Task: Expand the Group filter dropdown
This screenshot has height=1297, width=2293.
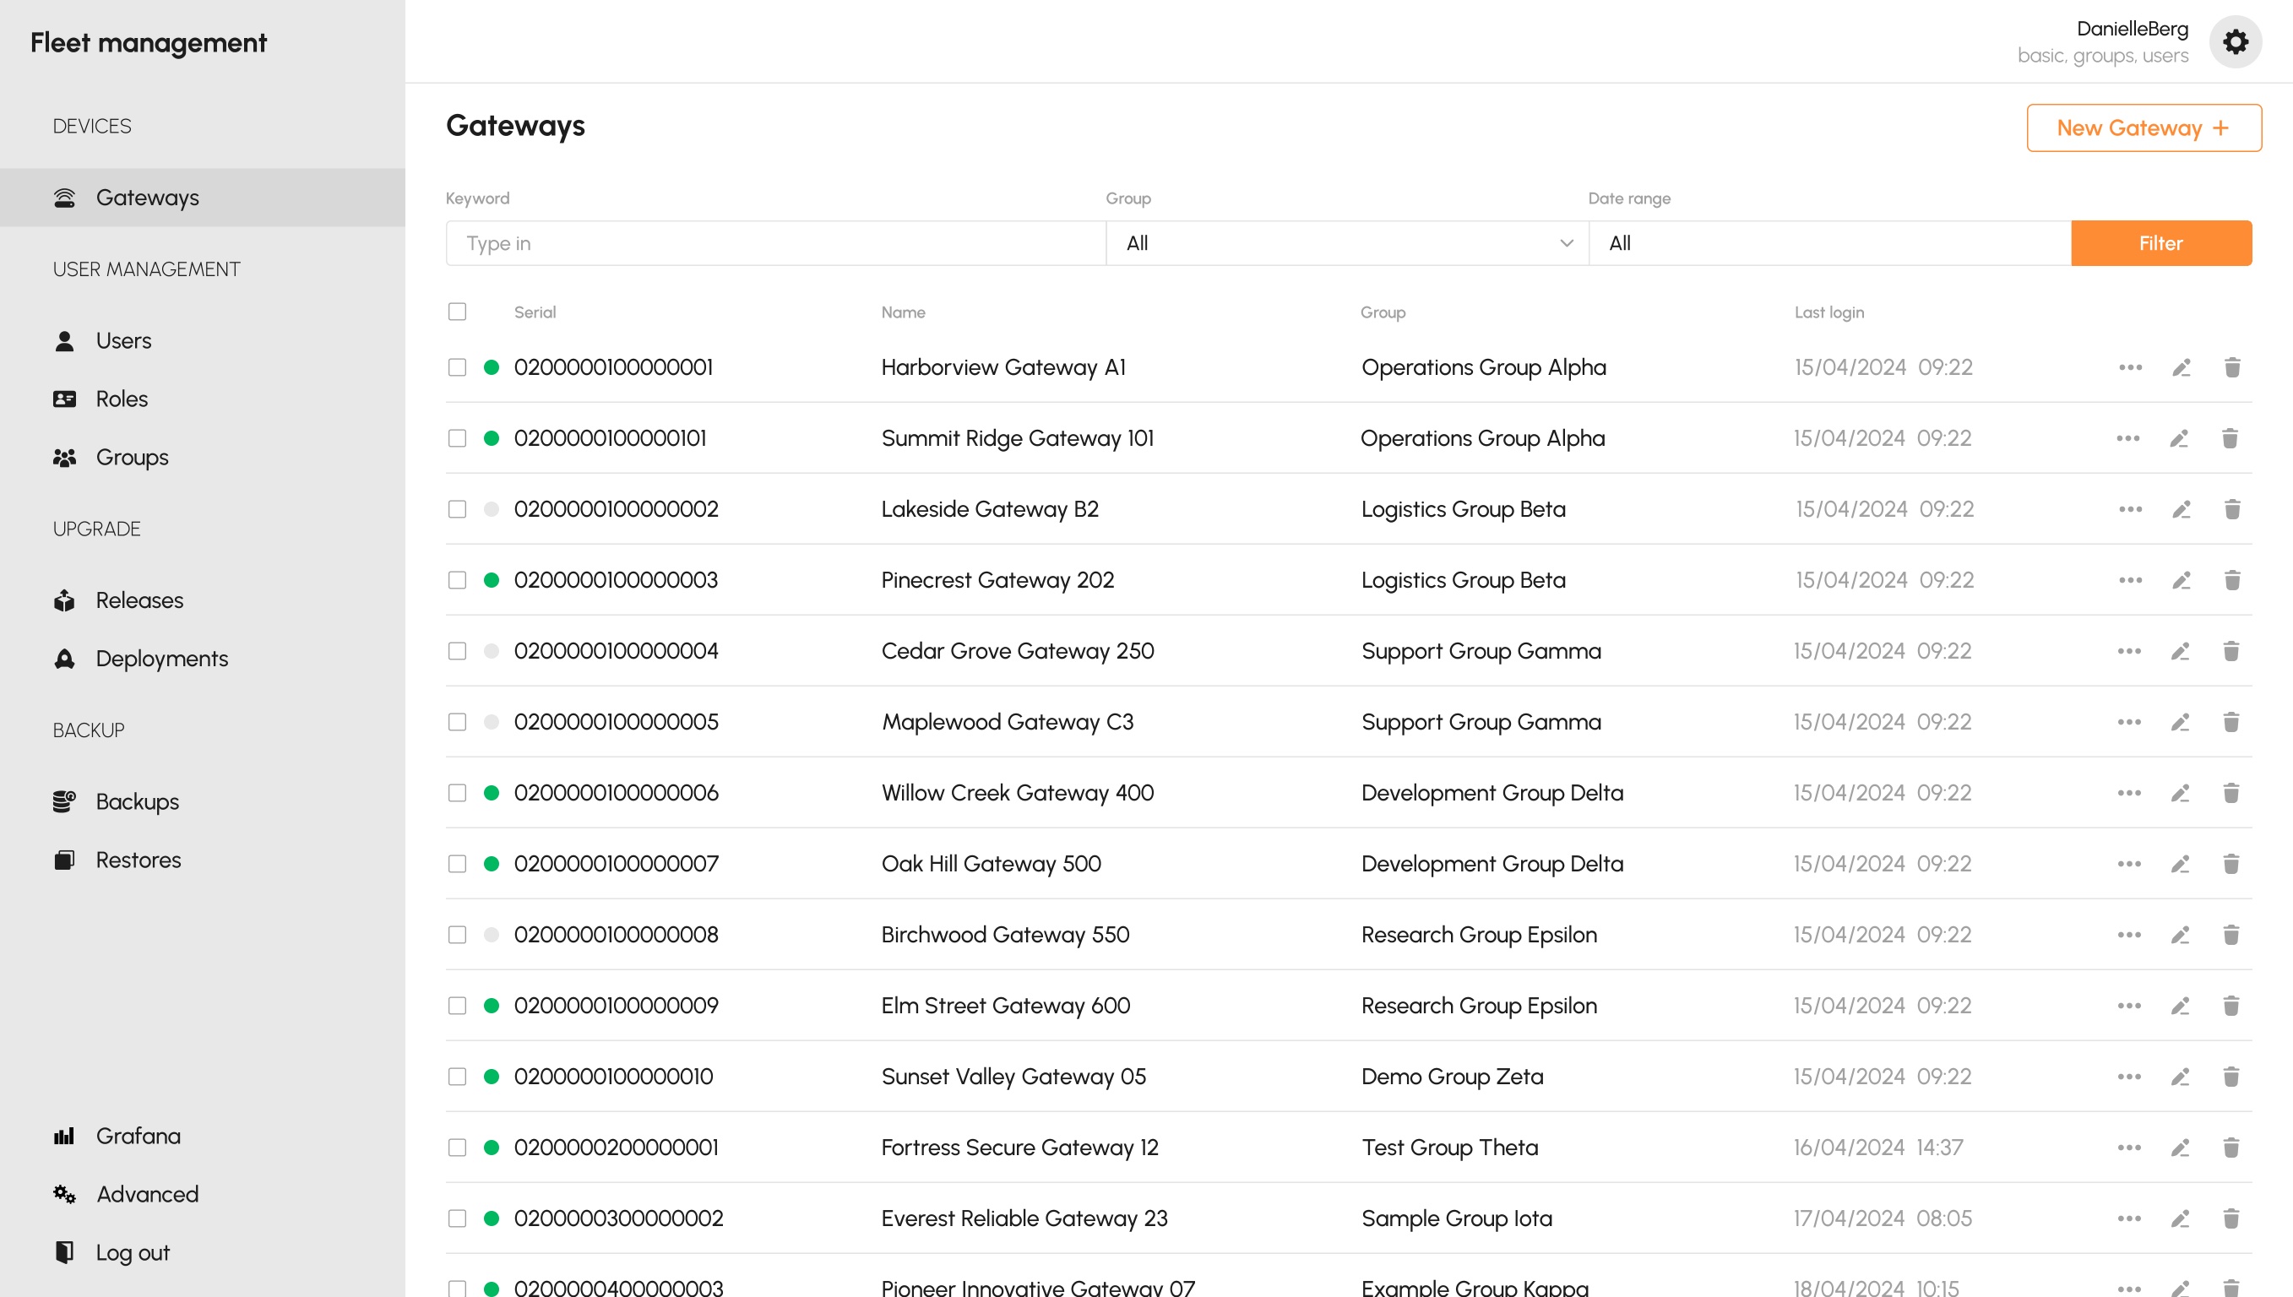Action: (x=1347, y=243)
